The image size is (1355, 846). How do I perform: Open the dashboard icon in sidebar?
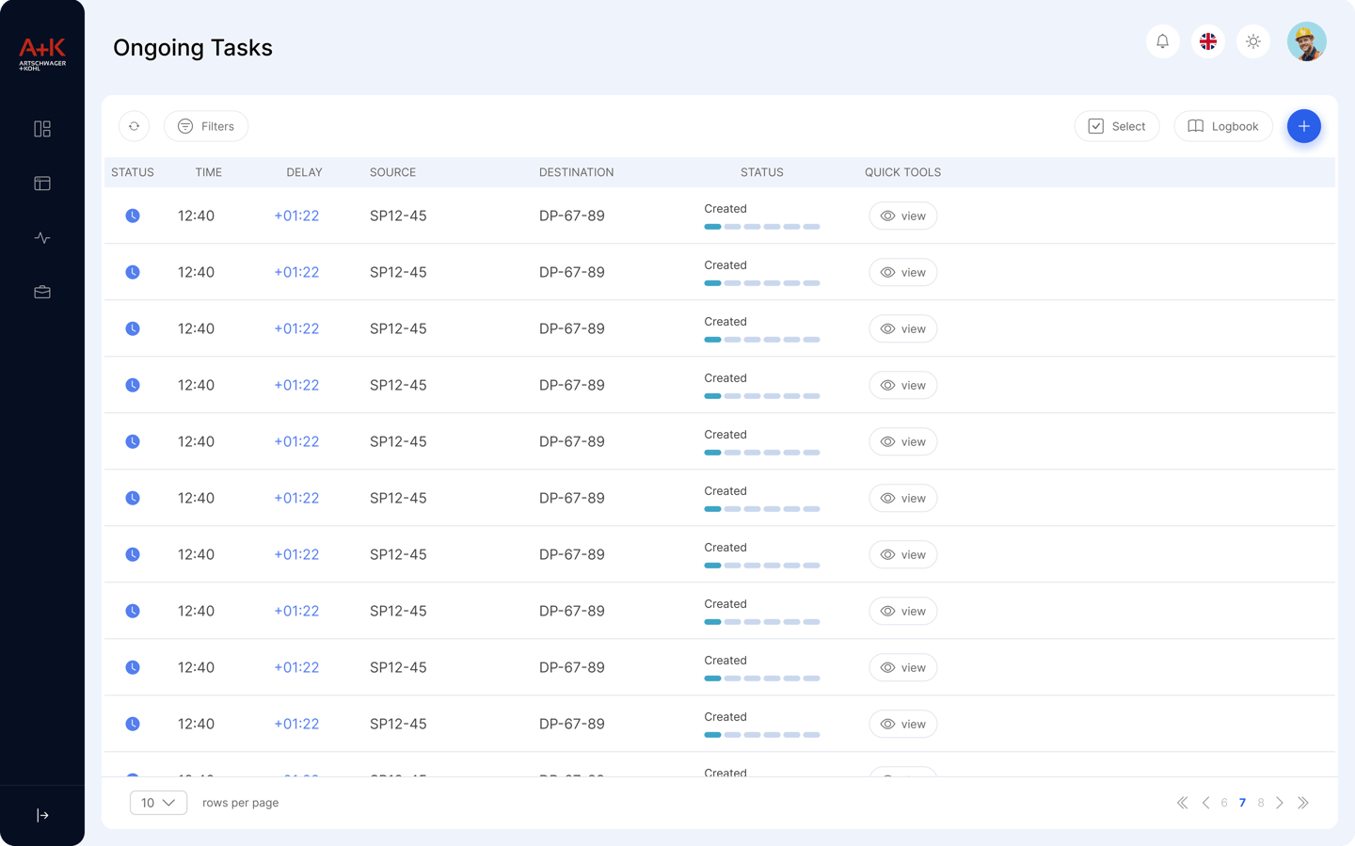pos(42,129)
